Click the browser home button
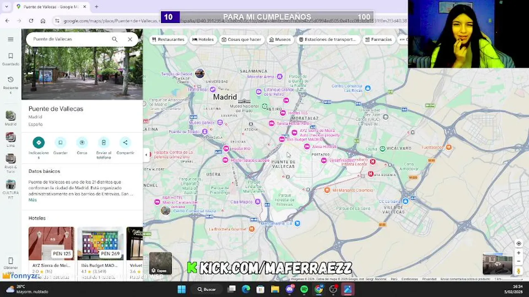529x297 pixels. click(43, 21)
